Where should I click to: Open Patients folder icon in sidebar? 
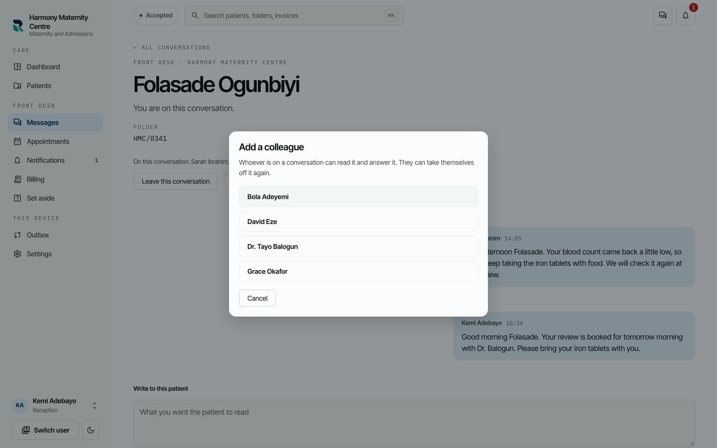pos(17,86)
